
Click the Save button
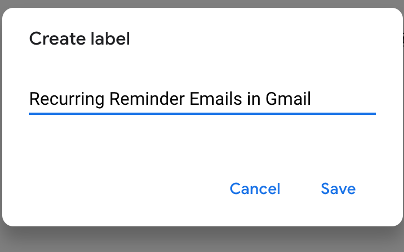(338, 189)
